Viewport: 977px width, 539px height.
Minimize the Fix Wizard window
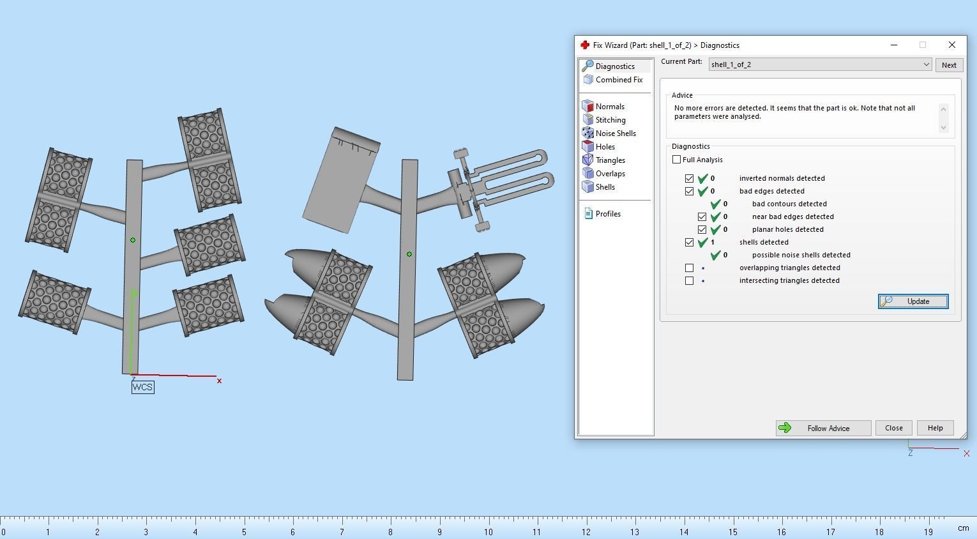point(894,45)
